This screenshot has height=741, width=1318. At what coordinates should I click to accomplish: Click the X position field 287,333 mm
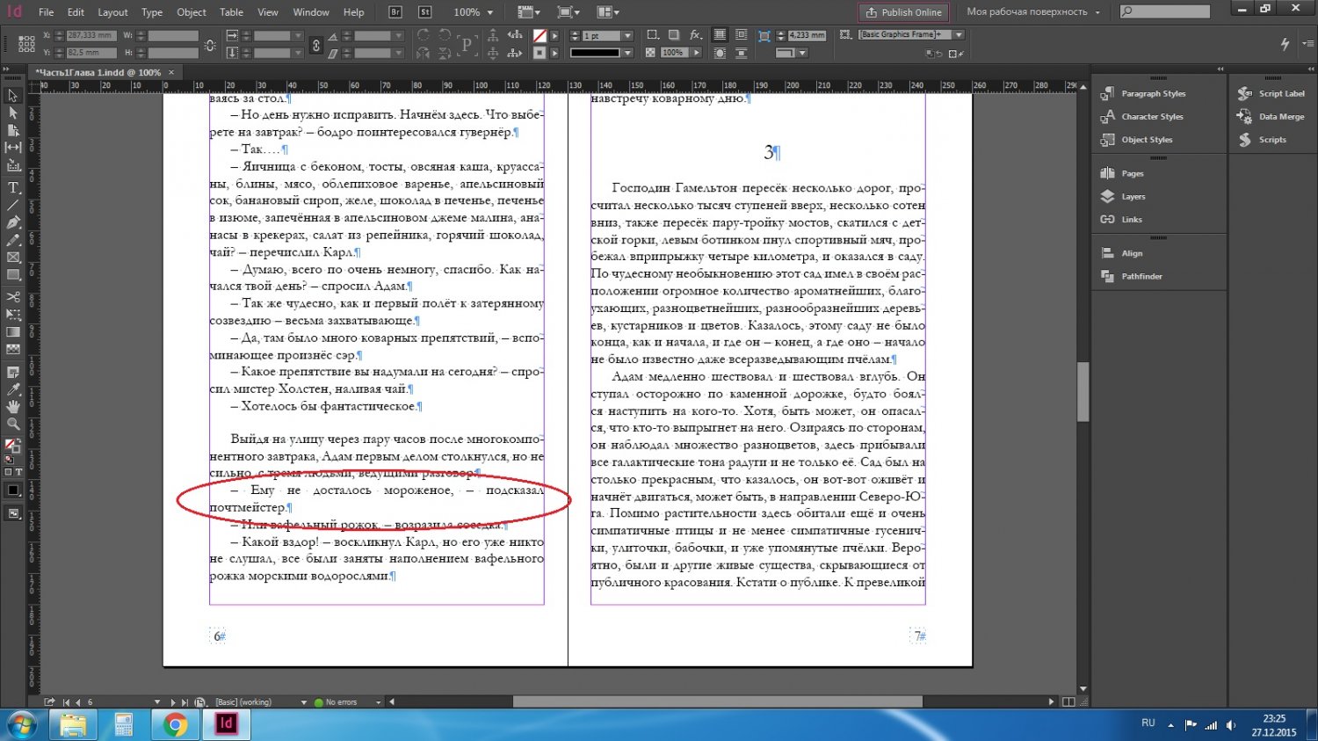coord(91,36)
